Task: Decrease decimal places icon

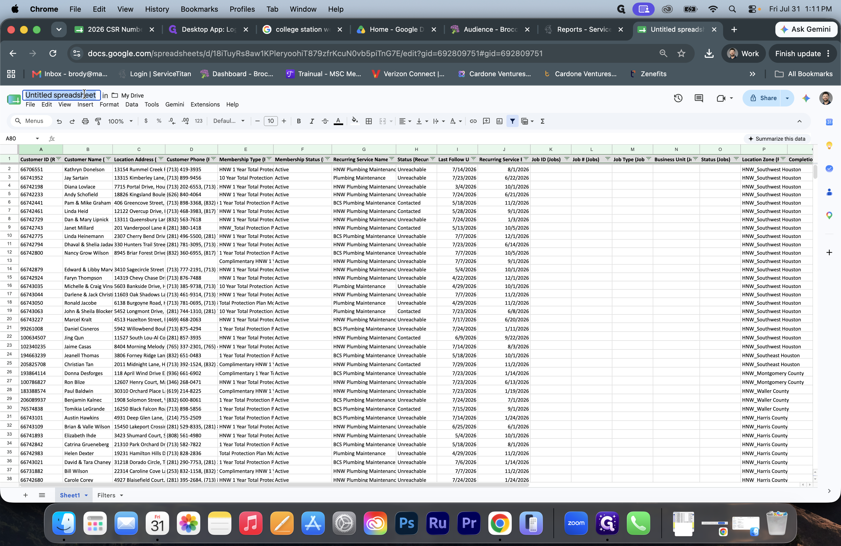Action: (x=172, y=121)
